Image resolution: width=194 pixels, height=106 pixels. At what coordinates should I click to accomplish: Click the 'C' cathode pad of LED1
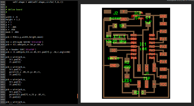point(127,76)
